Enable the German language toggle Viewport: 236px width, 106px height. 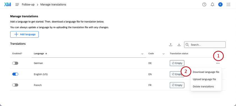(x=15, y=63)
